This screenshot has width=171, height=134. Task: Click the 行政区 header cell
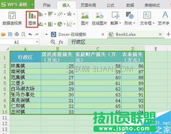point(25,57)
